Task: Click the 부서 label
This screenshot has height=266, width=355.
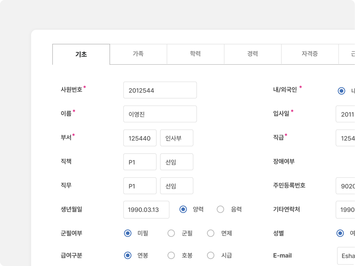Action: coord(66,137)
